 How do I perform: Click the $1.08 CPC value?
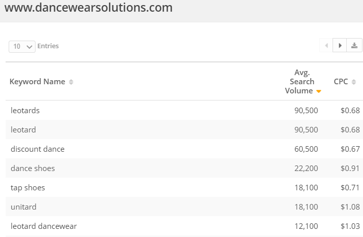(x=350, y=207)
